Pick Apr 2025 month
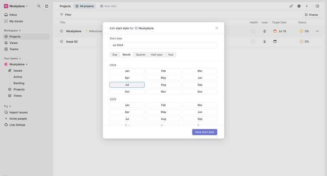The width and height of the screenshot is (327, 176). 127,112
